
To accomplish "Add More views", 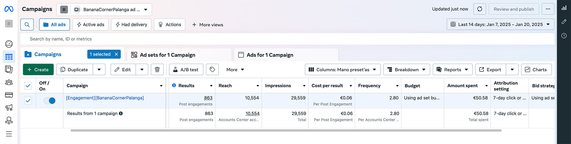I will click(x=207, y=25).
